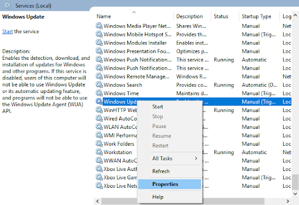Click gear icon of Wired AutoConfig service
This screenshot has width=299, height=205.
(x=99, y=118)
